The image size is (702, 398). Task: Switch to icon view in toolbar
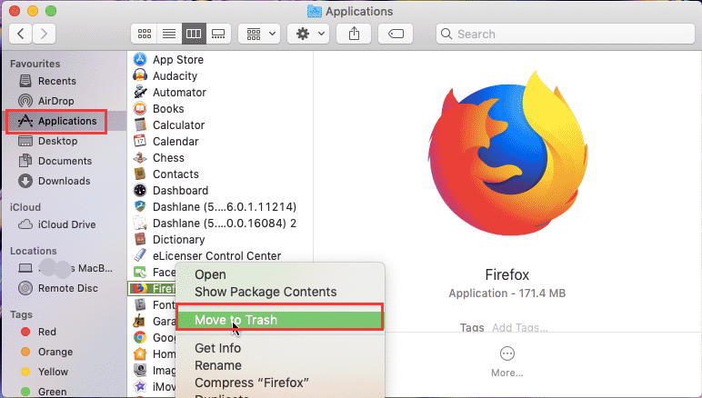click(x=144, y=34)
